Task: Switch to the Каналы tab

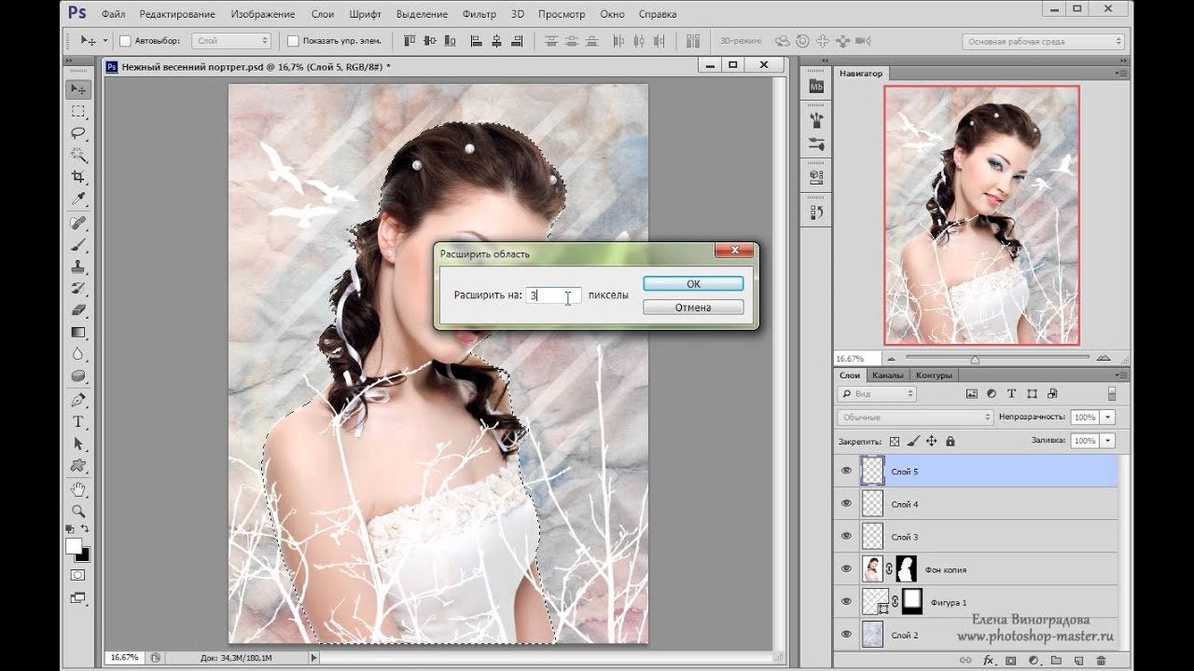Action: click(x=887, y=376)
